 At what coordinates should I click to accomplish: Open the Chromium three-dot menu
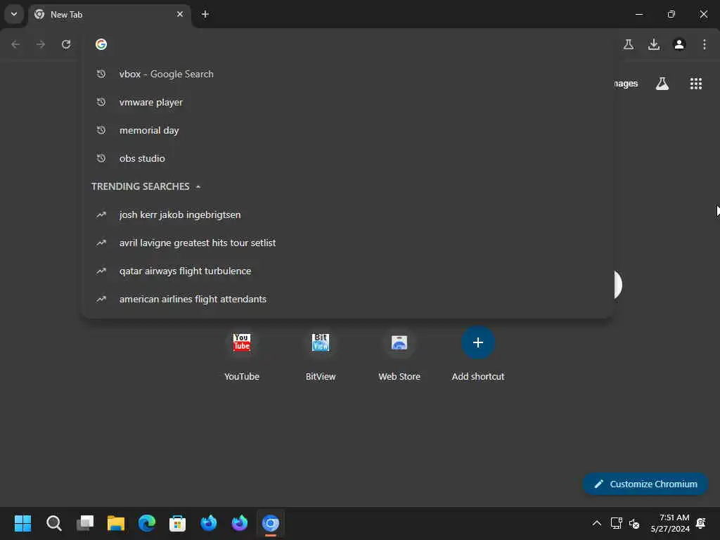tap(705, 44)
